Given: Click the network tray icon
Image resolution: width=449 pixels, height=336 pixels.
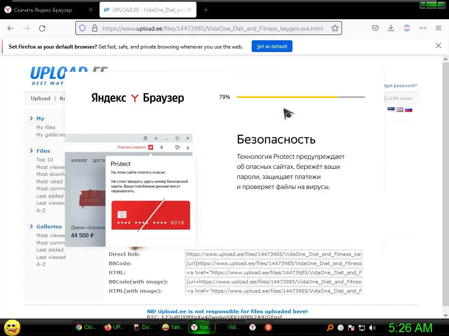Looking at the screenshot, I should (362, 328).
